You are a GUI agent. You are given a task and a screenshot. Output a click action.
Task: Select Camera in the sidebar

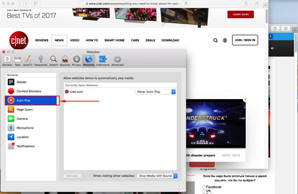point(31,118)
